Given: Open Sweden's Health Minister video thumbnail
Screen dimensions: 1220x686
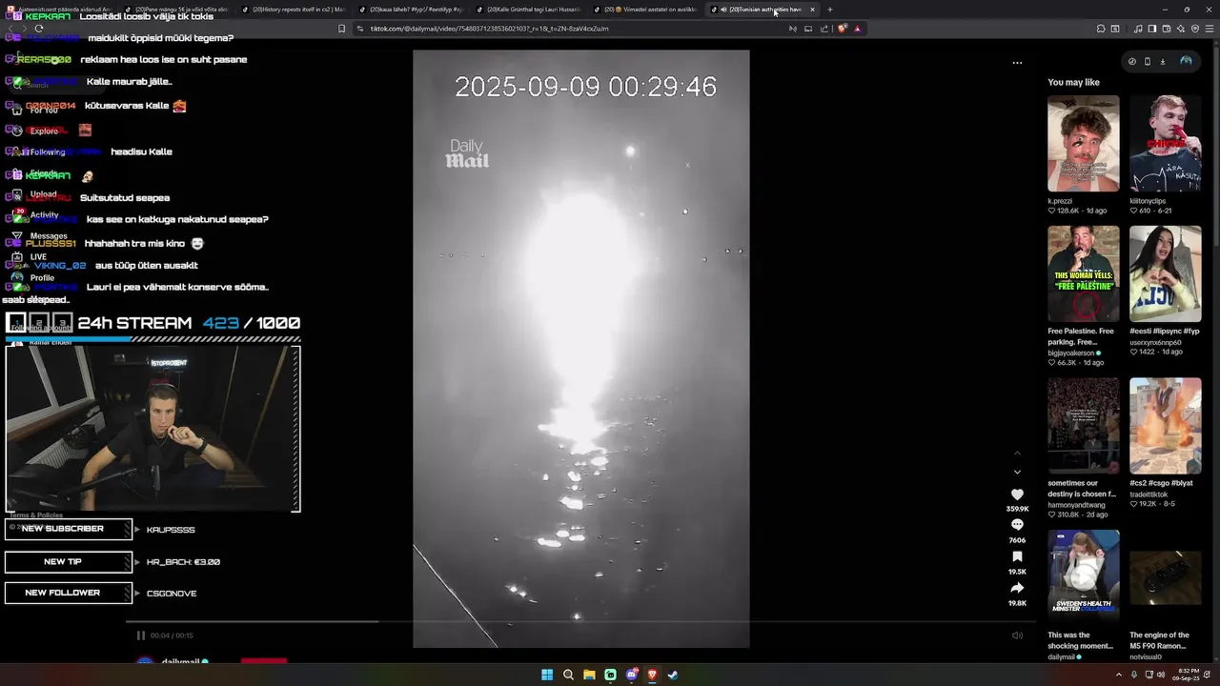Looking at the screenshot, I should click(1084, 578).
